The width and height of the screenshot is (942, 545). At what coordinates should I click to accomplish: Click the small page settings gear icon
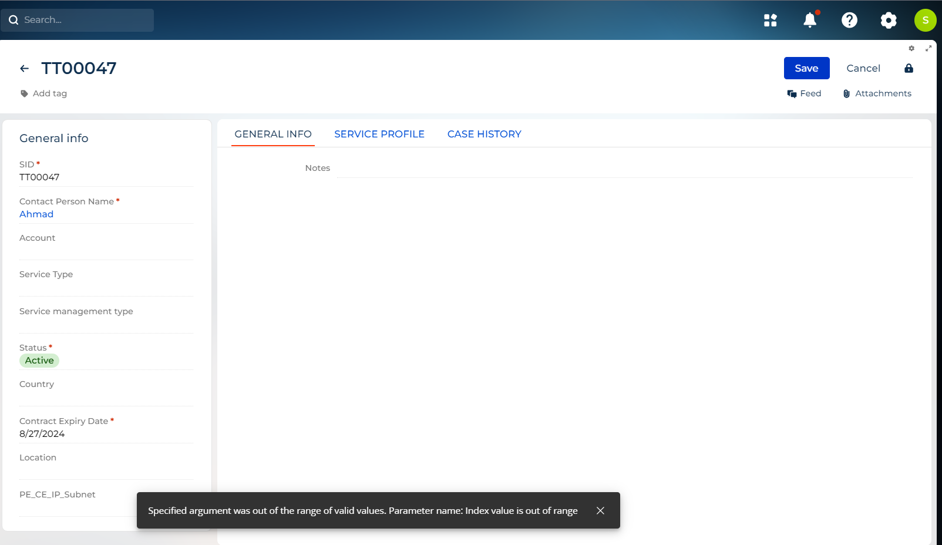pyautogui.click(x=911, y=49)
